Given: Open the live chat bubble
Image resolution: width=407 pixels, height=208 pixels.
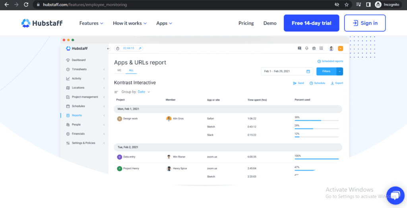Looking at the screenshot, I should (395, 195).
